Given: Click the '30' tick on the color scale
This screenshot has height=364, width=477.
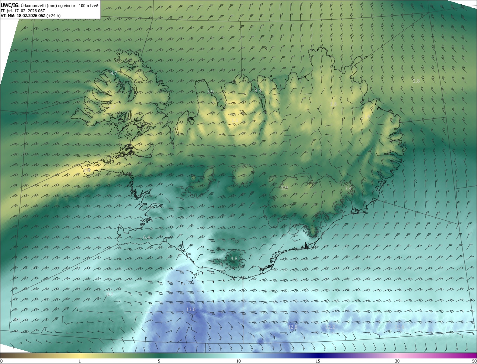Looking at the screenshot, I should pyautogui.click(x=397, y=361).
